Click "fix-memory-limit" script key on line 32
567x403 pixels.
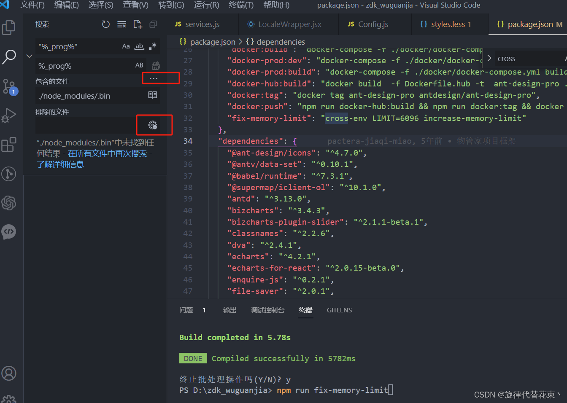click(269, 118)
